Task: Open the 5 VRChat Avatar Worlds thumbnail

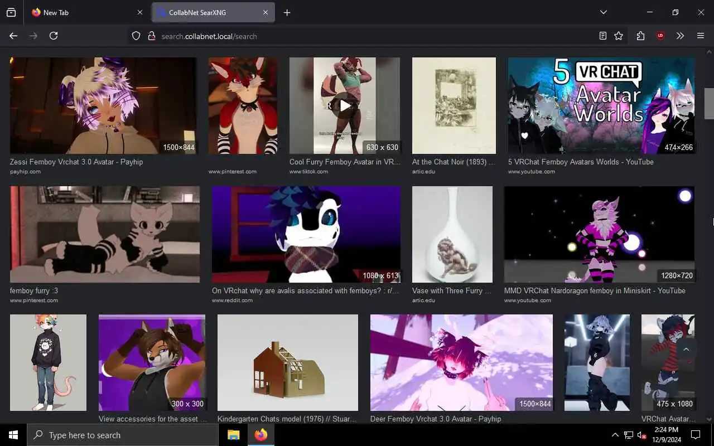Action: pyautogui.click(x=601, y=105)
